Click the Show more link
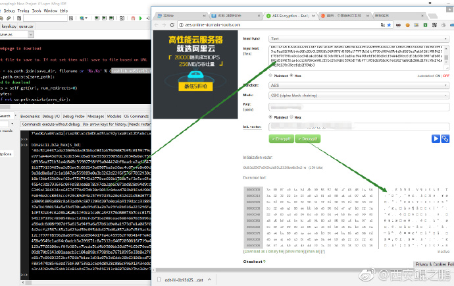 point(295,252)
